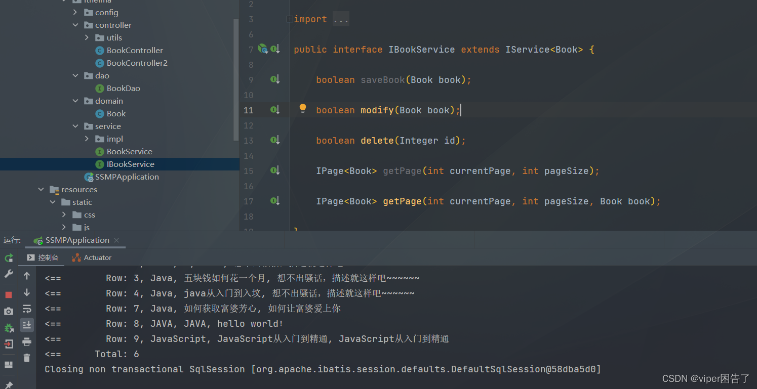Click the 'Closing non transactional SqlSession' log line
Viewport: 757px width, 389px height.
323,369
